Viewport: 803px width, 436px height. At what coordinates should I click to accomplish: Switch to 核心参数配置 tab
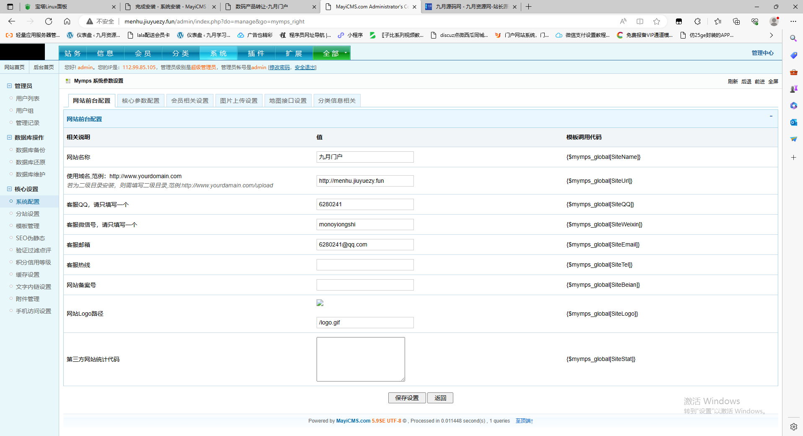(x=141, y=101)
